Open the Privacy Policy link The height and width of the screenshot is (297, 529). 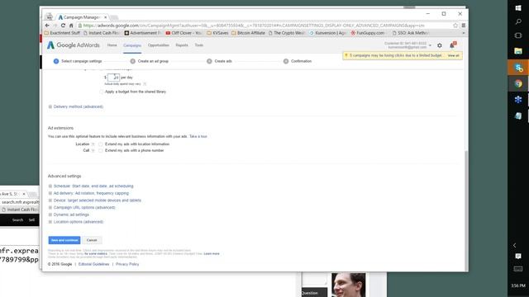tap(127, 264)
